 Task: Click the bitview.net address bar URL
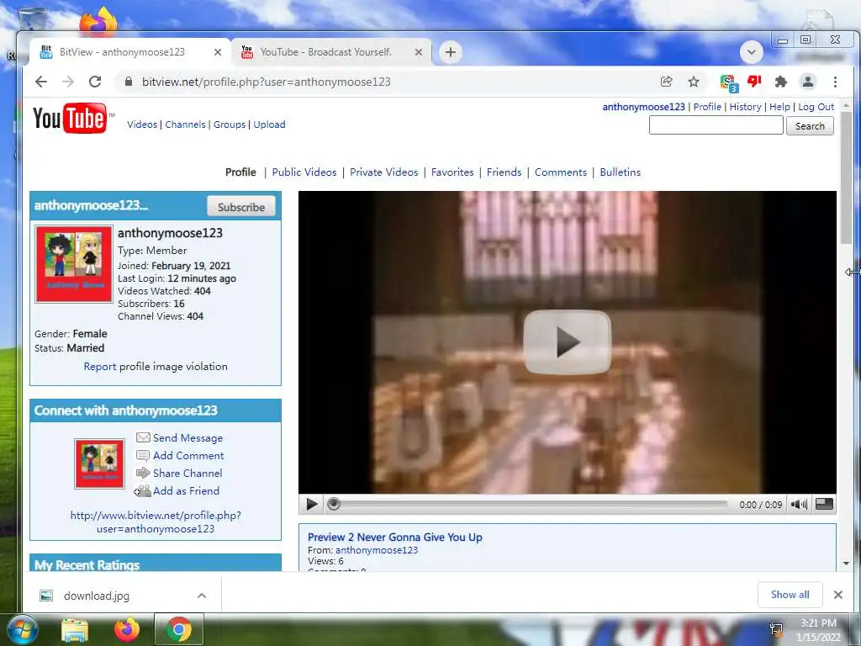click(x=267, y=82)
